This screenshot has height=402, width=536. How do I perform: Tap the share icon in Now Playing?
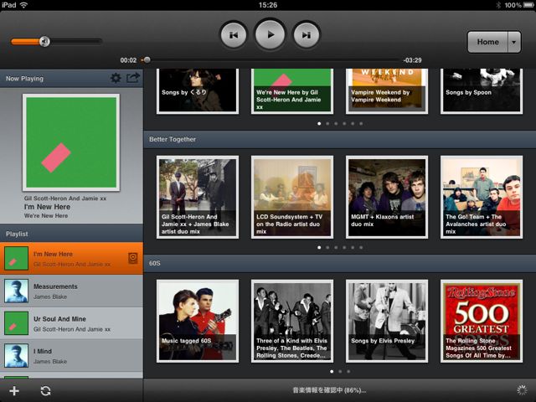coord(133,78)
